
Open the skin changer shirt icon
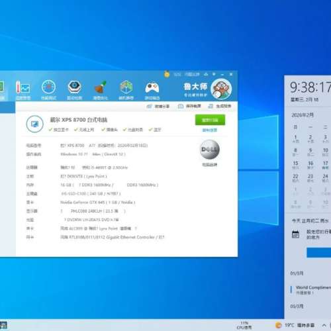(x=206, y=74)
